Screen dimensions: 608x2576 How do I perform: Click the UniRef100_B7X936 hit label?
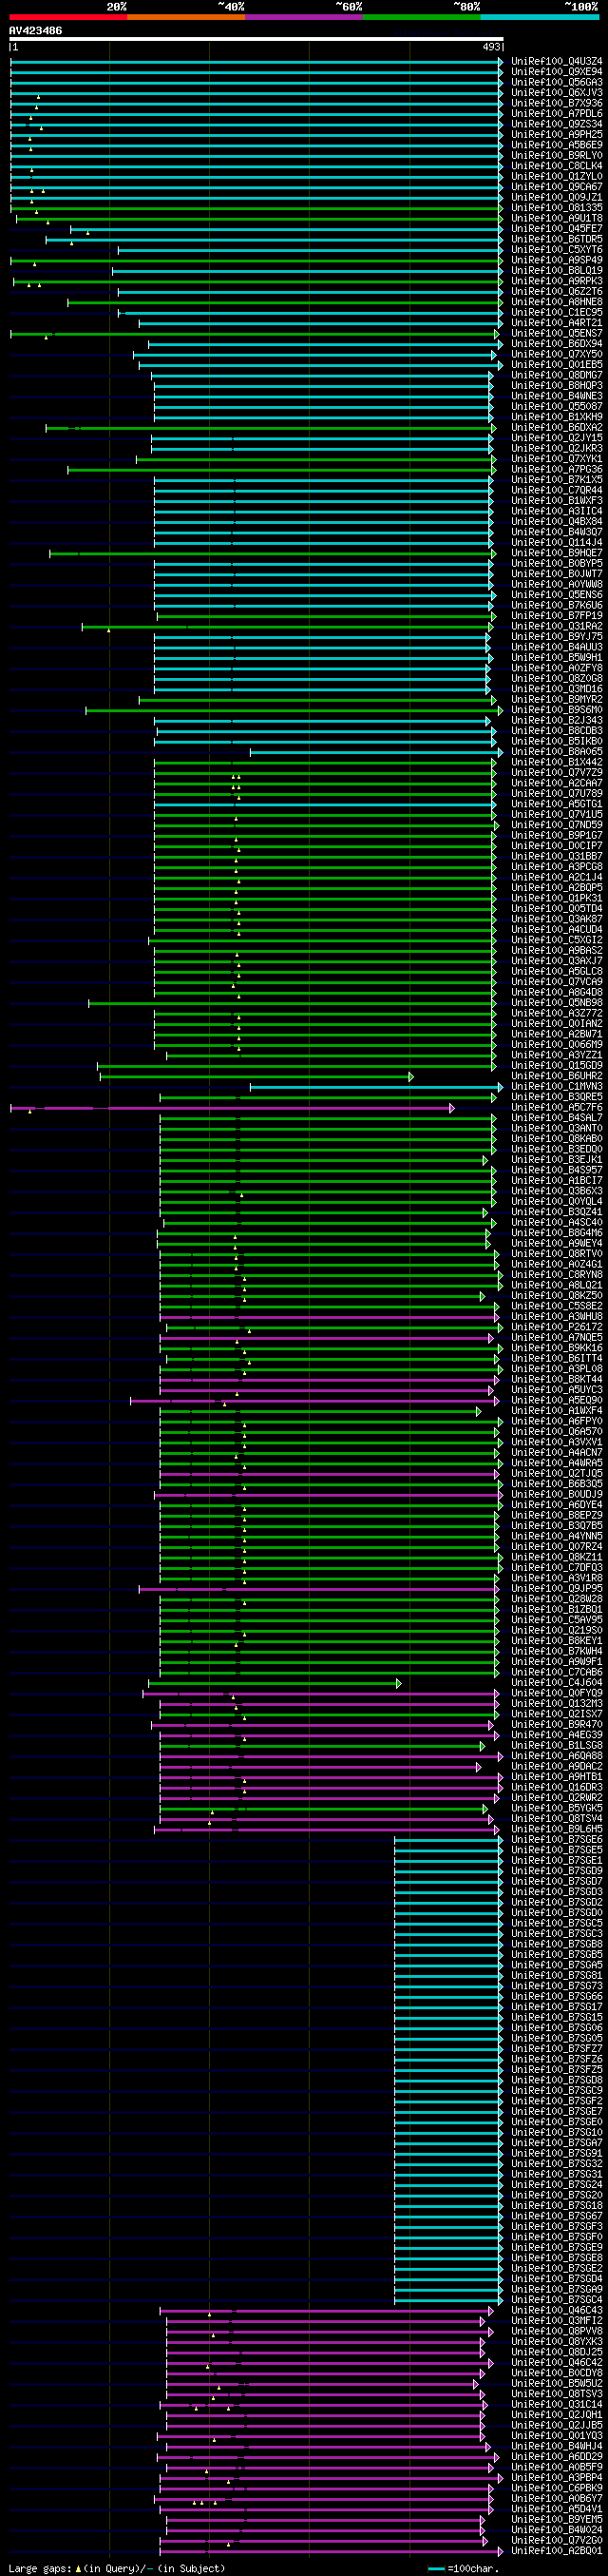(556, 103)
